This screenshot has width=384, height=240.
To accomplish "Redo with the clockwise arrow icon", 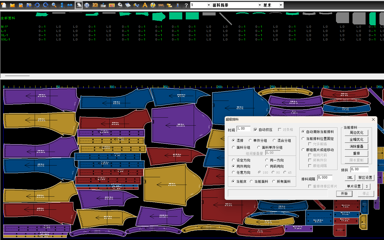I will 45,5.
